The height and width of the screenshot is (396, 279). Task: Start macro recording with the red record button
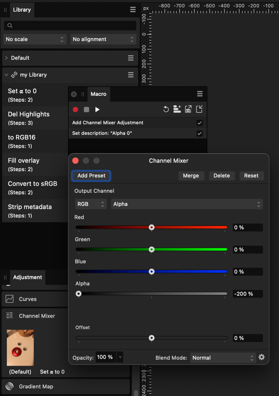pos(75,110)
